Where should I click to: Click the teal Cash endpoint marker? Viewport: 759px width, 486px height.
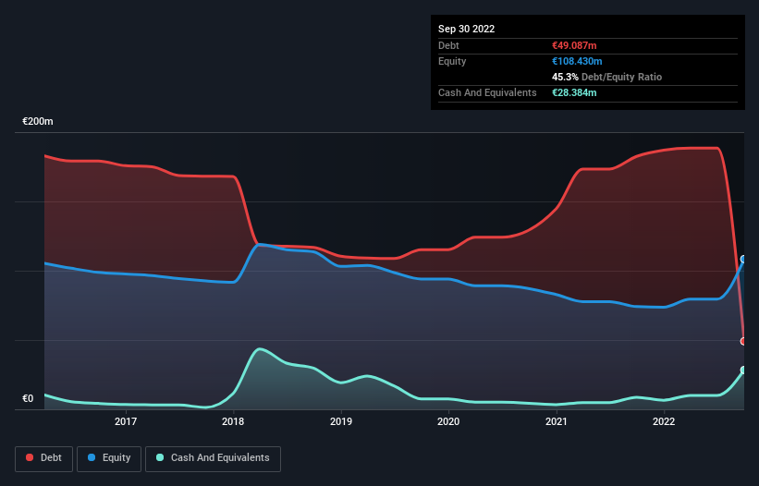(x=743, y=371)
